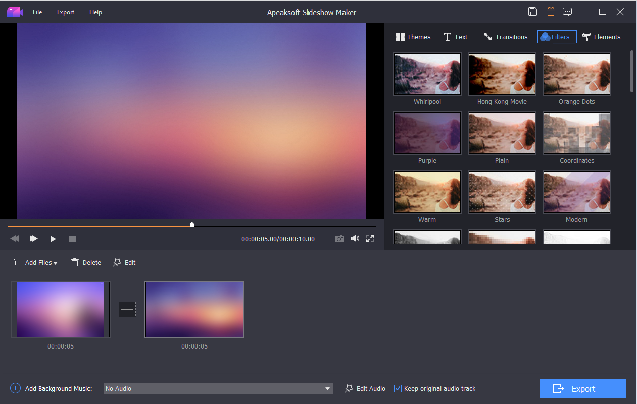Mute the preview volume speaker icon
The image size is (637, 404).
(x=355, y=239)
